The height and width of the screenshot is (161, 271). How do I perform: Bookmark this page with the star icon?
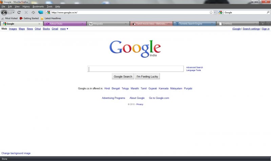[x=211, y=12]
